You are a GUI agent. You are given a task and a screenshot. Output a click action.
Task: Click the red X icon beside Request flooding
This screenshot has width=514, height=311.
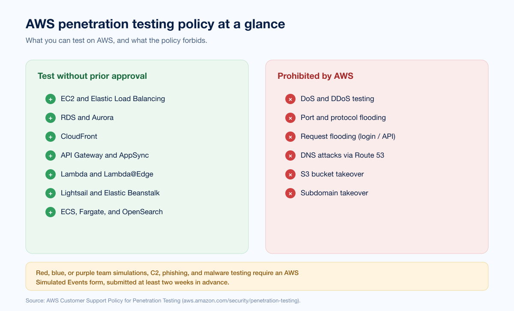(x=290, y=137)
